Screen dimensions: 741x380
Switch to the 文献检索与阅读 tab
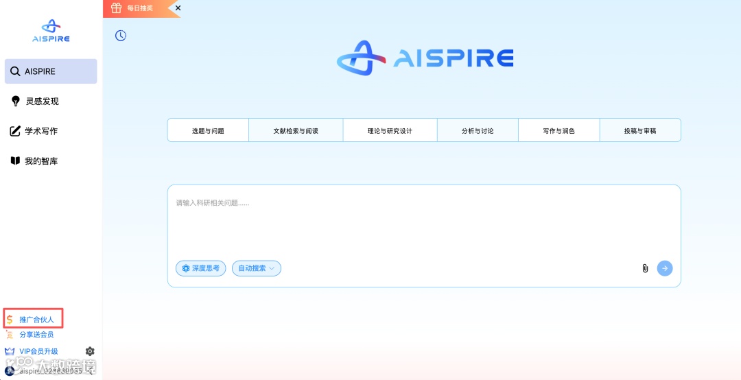pos(296,131)
